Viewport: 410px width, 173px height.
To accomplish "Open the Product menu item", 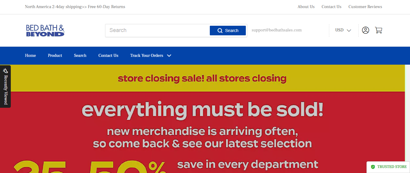I will coord(55,56).
